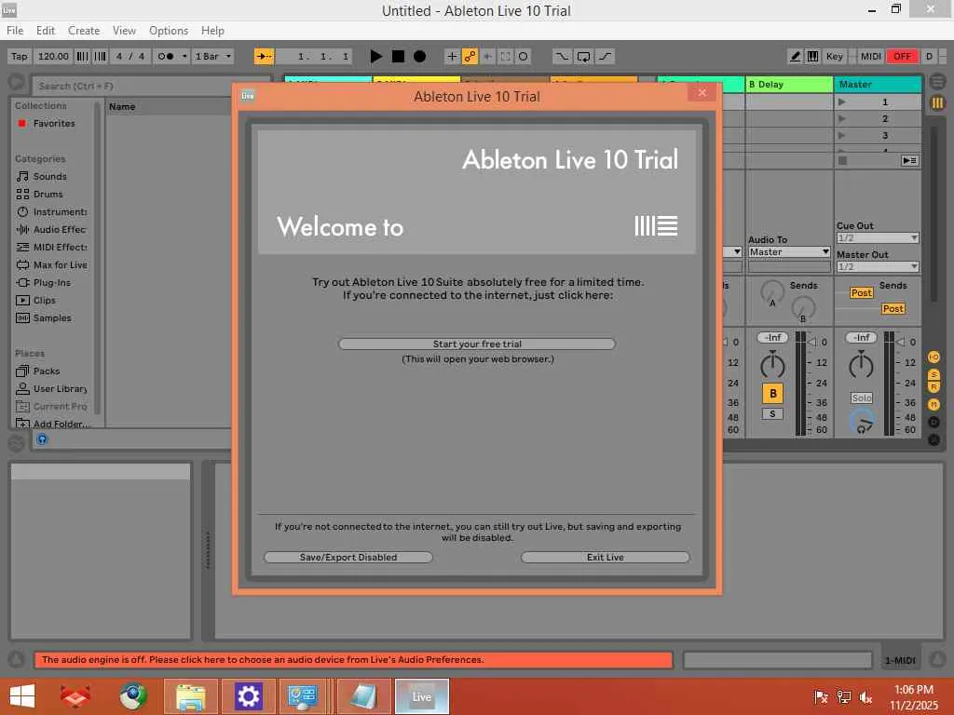Click the Arrangement Record button
954x715 pixels.
(419, 57)
